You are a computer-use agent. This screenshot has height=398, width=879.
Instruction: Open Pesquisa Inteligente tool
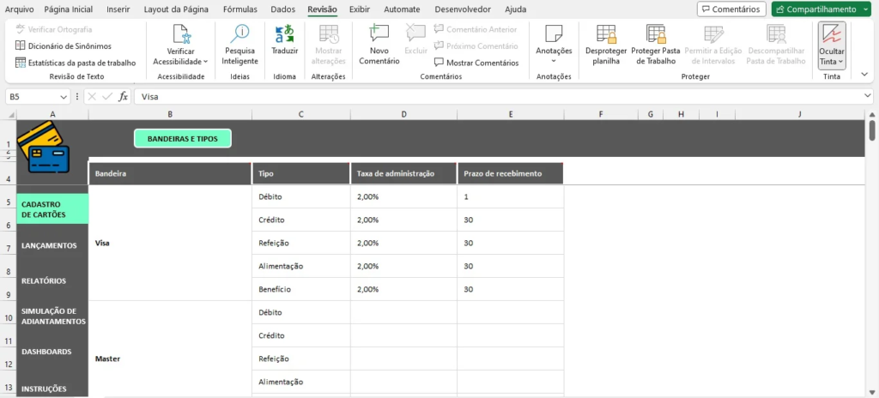pos(239,35)
